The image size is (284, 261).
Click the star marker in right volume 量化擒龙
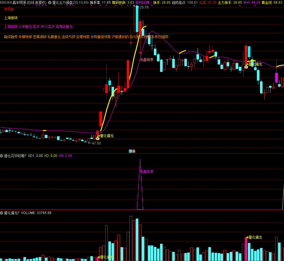[x=247, y=237]
